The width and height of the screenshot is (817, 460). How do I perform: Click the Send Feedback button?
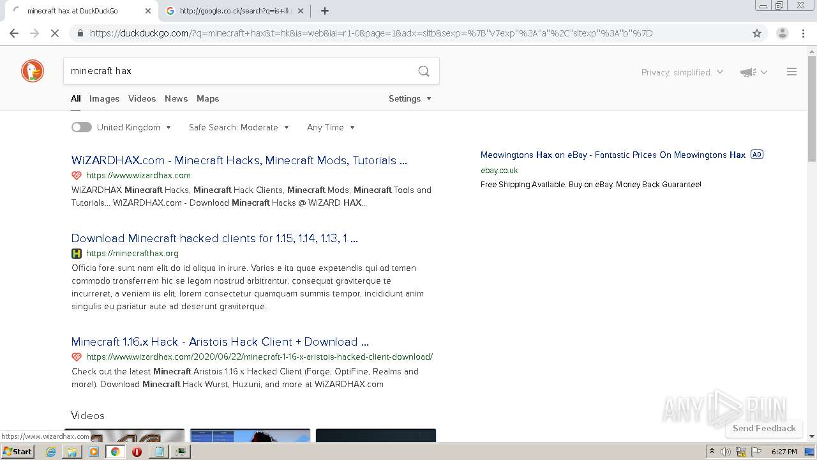764,428
